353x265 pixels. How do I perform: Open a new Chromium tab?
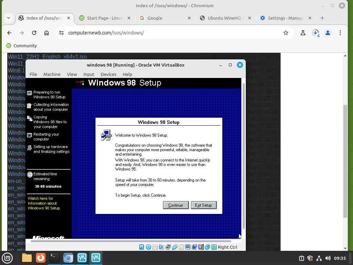coord(322,18)
